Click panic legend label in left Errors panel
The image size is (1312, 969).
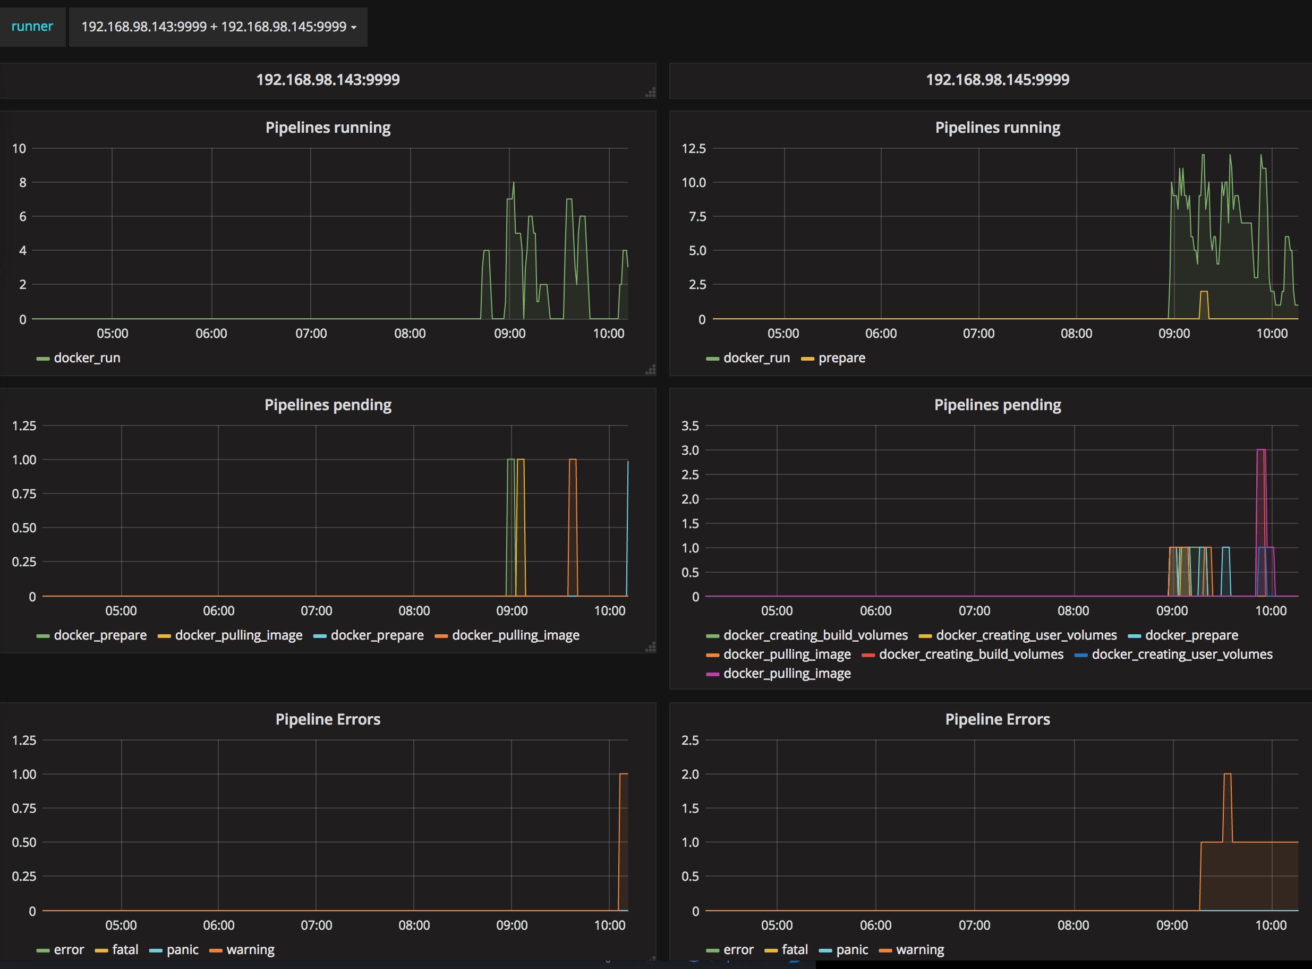[182, 950]
